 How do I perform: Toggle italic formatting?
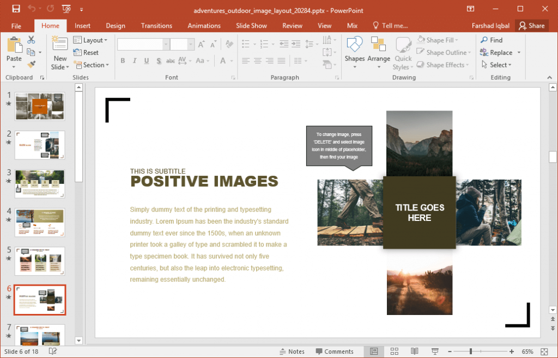pyautogui.click(x=134, y=61)
